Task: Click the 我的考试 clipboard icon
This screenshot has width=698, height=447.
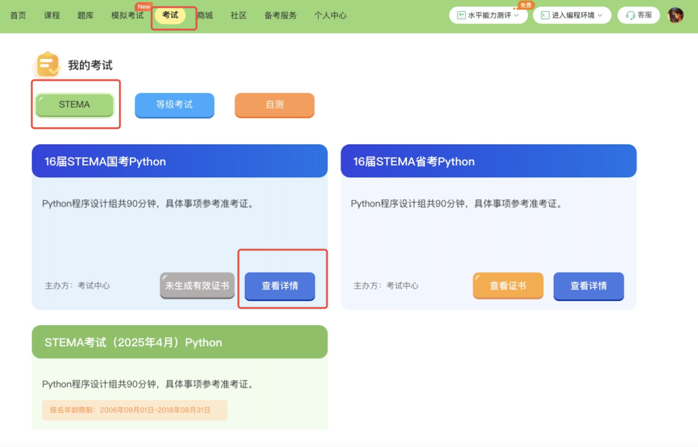Action: point(47,65)
